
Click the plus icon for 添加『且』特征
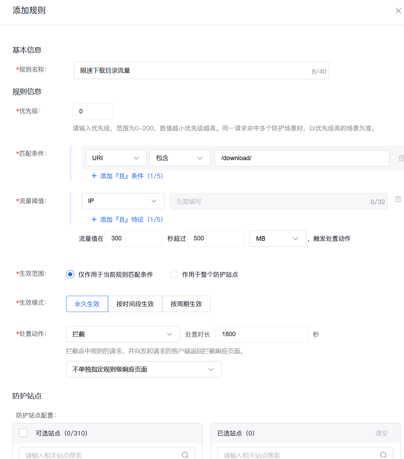pos(94,219)
